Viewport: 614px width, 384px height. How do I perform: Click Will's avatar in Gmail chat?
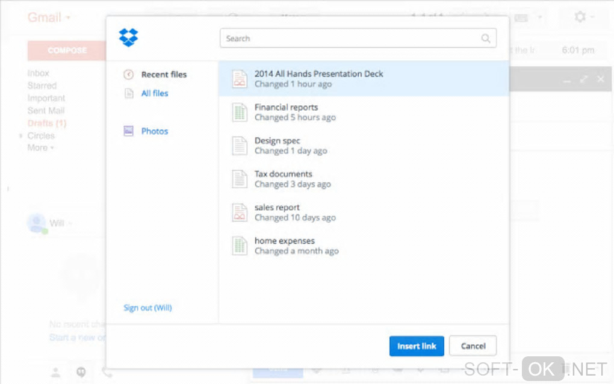[x=36, y=223]
